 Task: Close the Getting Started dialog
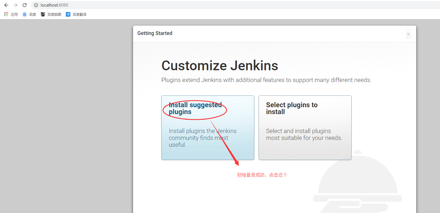pyautogui.click(x=408, y=34)
